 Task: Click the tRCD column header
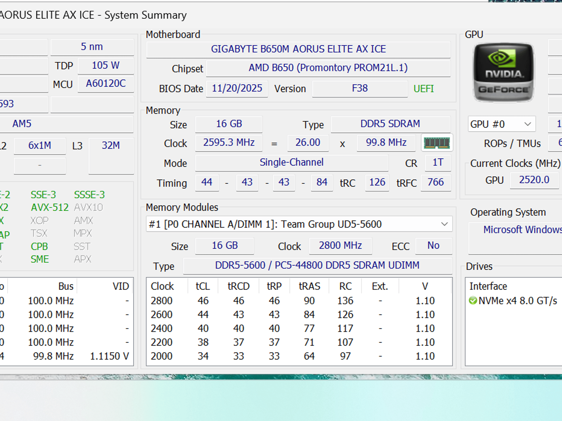[x=238, y=286]
